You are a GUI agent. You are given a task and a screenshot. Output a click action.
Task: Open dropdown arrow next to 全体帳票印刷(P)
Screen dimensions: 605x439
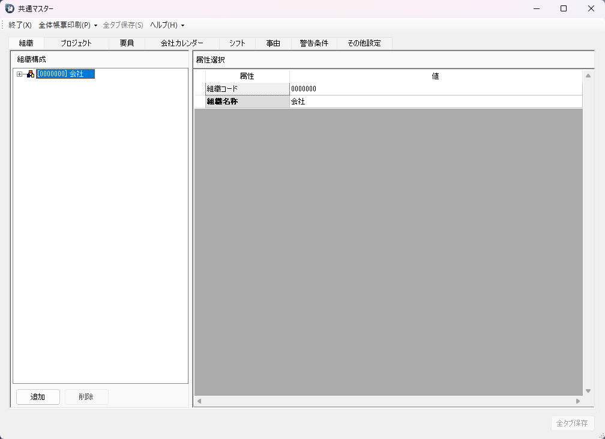pyautogui.click(x=95, y=25)
